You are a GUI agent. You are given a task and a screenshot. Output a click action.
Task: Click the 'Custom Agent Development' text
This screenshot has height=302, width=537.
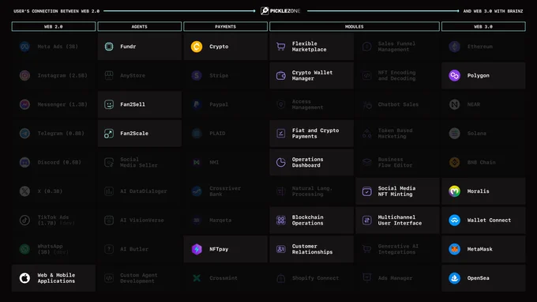coord(139,278)
